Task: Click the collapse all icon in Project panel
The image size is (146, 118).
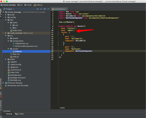Action: coord(41,9)
